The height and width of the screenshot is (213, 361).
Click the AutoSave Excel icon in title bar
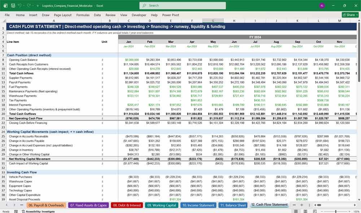pos(5,5)
